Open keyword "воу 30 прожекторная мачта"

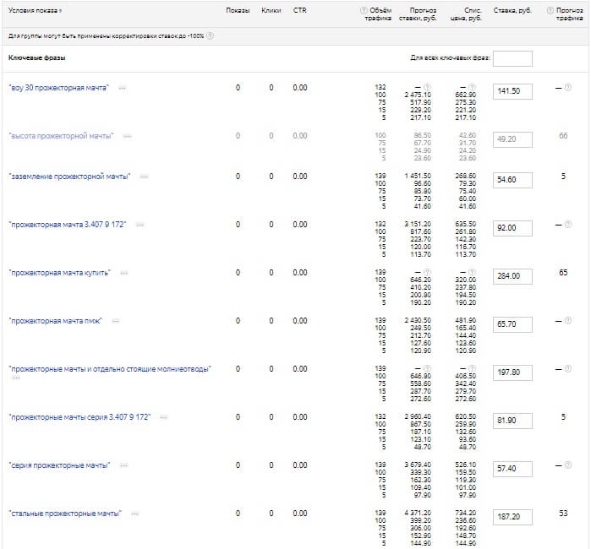[x=58, y=88]
